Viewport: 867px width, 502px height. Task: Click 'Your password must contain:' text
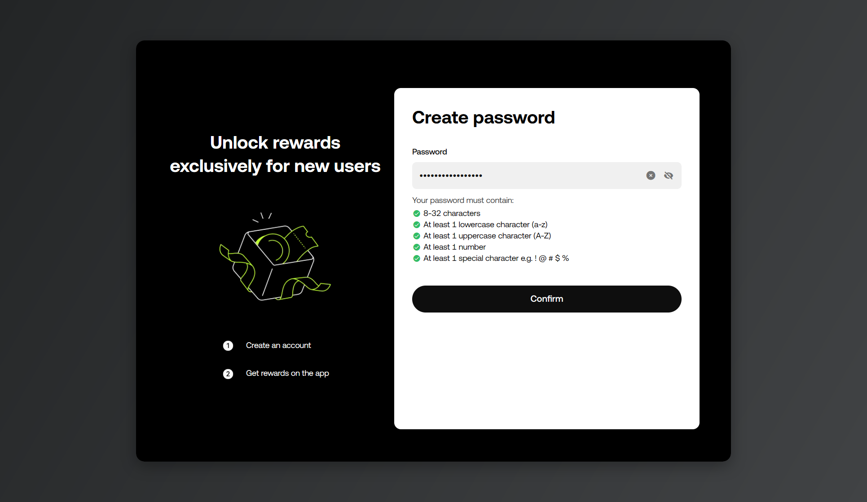tap(463, 200)
